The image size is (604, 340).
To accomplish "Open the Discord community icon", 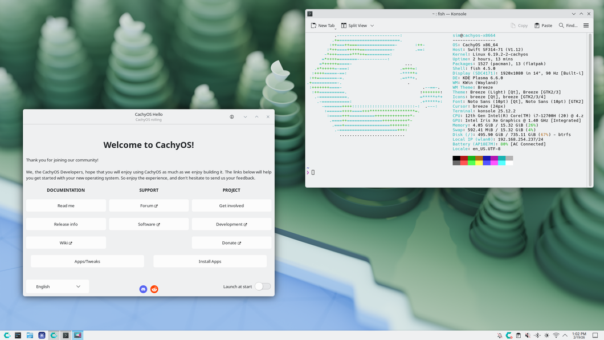I will tap(143, 289).
